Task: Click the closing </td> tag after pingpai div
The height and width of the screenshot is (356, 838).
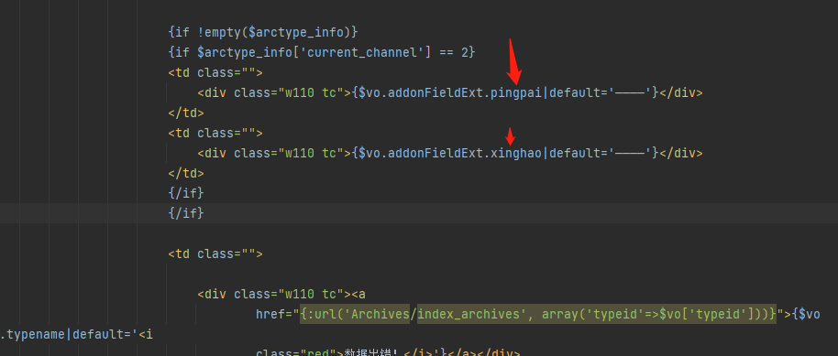Action: [186, 113]
